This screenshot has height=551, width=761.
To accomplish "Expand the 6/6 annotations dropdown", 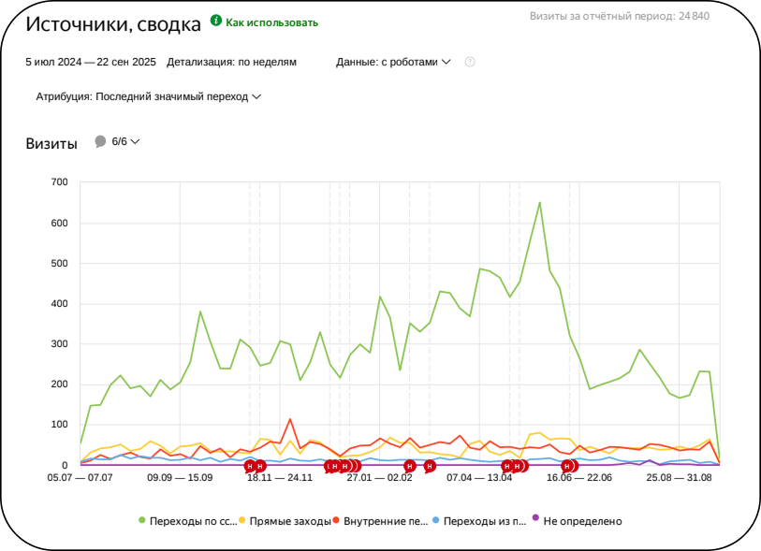I will pyautogui.click(x=125, y=141).
